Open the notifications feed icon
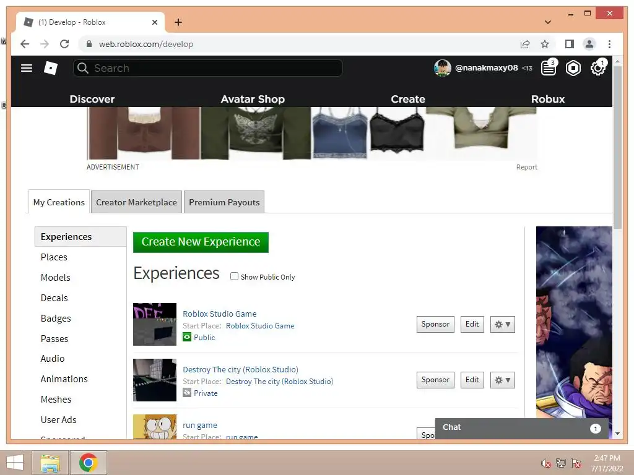 (x=549, y=68)
